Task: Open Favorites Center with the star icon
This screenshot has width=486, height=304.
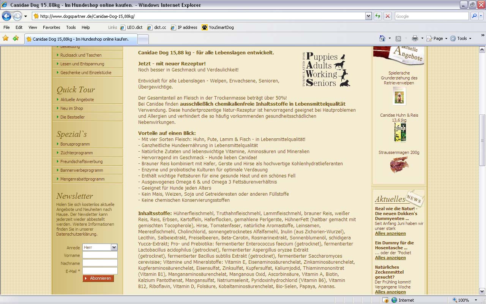Action: (x=6, y=38)
